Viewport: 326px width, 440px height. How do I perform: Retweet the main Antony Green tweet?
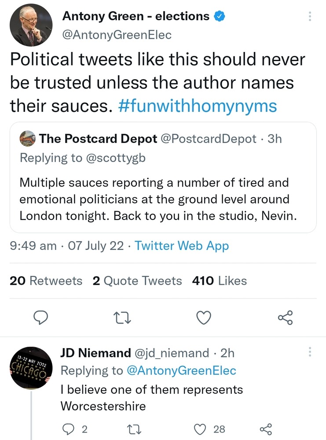coord(122,317)
